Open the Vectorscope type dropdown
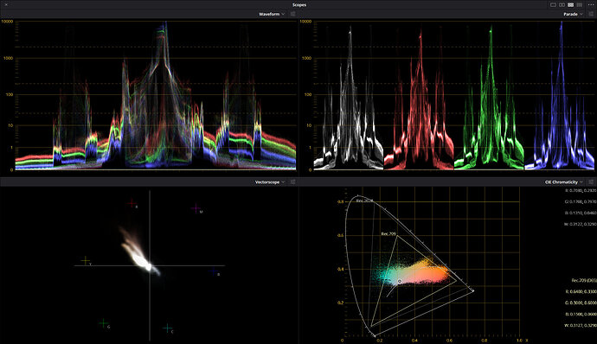The image size is (597, 344). point(270,182)
